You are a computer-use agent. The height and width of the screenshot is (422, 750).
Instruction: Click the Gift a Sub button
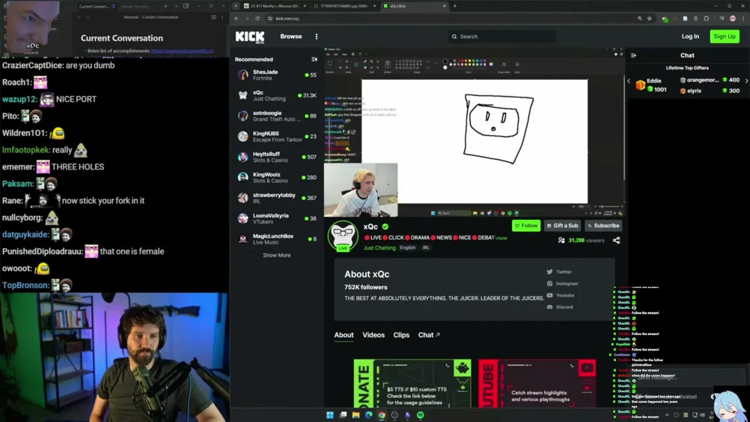click(562, 226)
